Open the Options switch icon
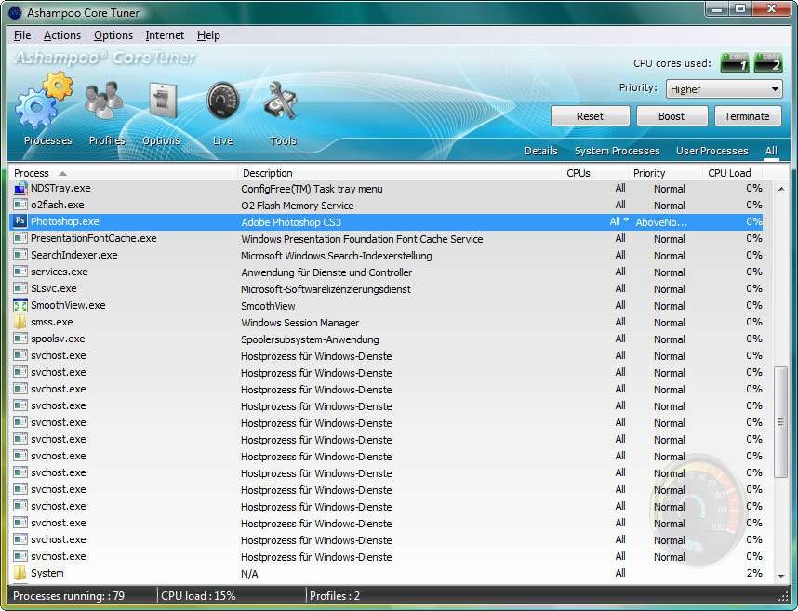Image resolution: width=798 pixels, height=611 pixels. coord(163,100)
